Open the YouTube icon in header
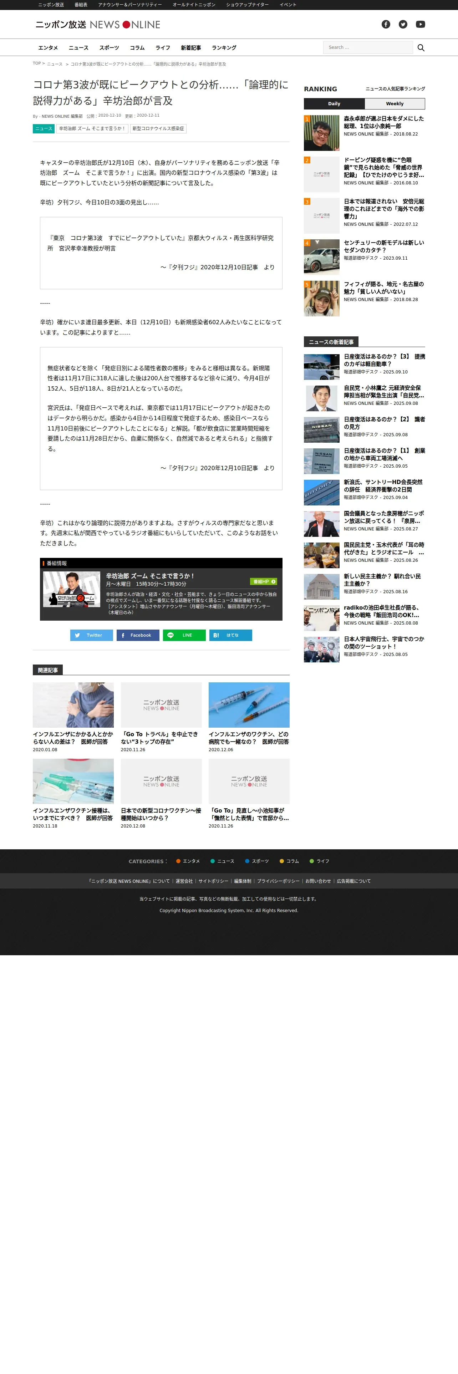This screenshot has height=1374, width=458. click(x=421, y=25)
